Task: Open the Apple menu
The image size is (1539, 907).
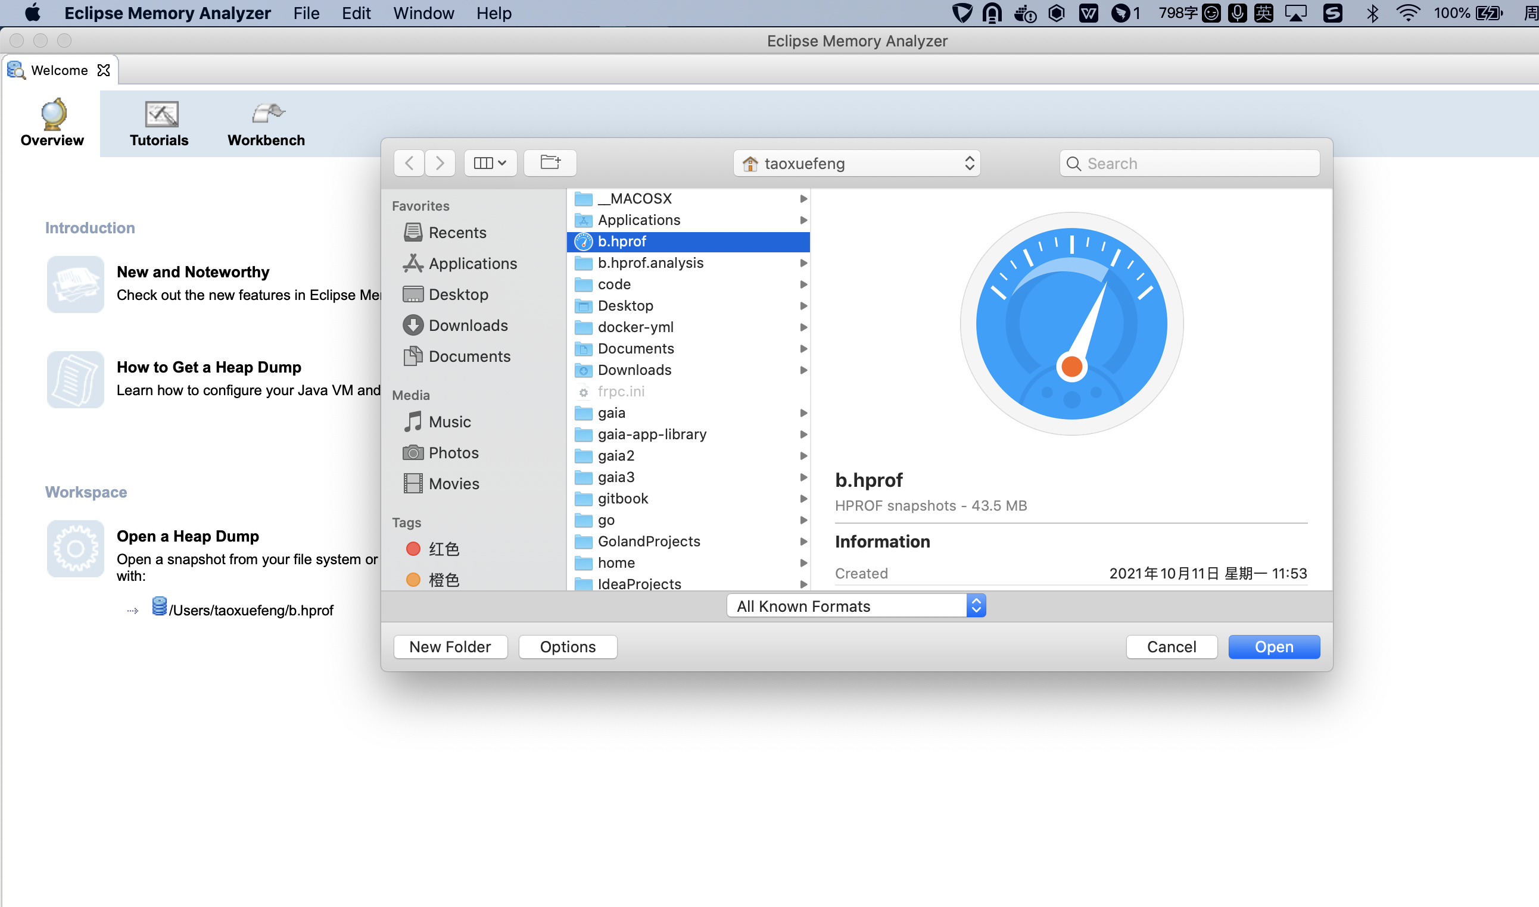Action: 32,13
